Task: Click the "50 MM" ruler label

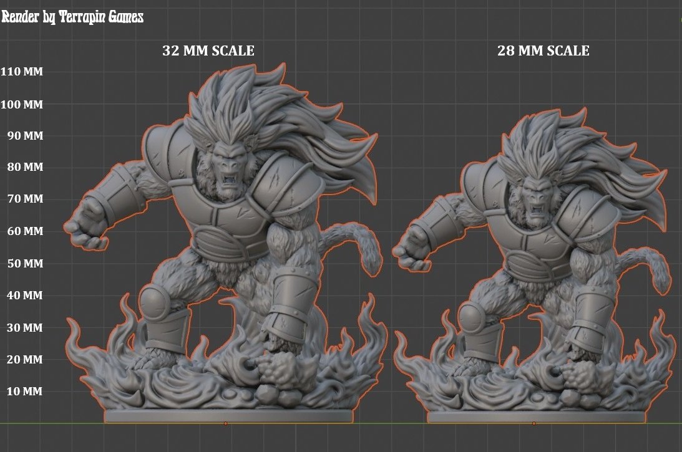Action: pos(25,263)
